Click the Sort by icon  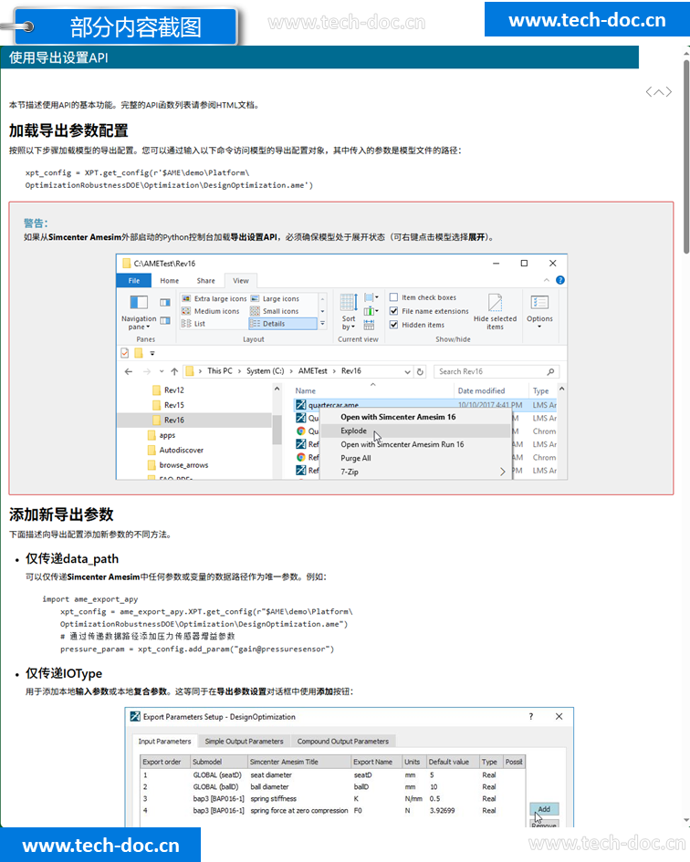(x=349, y=302)
